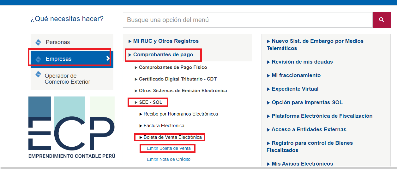
Task: Collapse Boleta de Venta Electrónica submenu
Action: tap(171, 137)
